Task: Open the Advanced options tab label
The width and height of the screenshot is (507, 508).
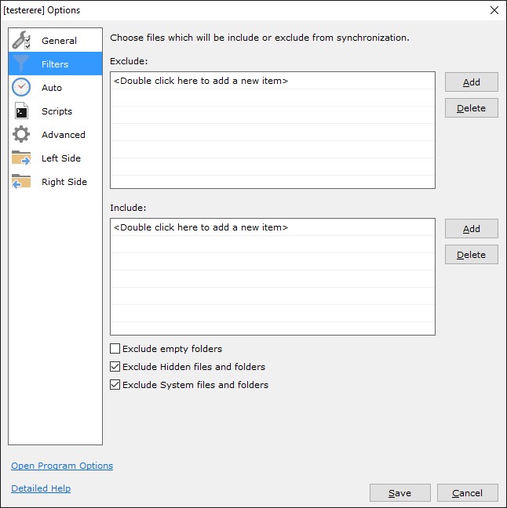Action: pos(64,135)
